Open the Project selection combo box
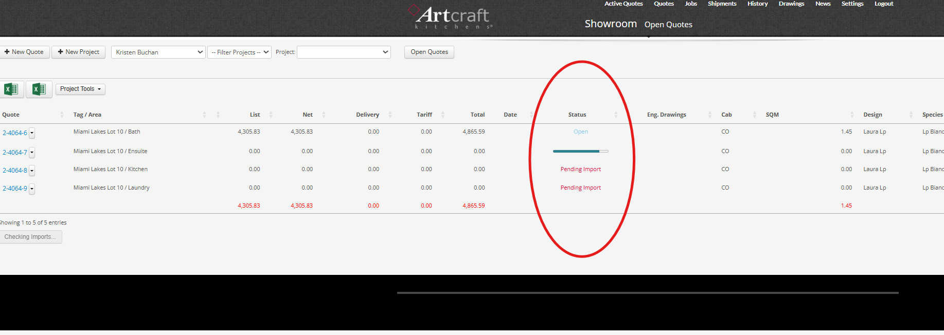 tap(344, 52)
